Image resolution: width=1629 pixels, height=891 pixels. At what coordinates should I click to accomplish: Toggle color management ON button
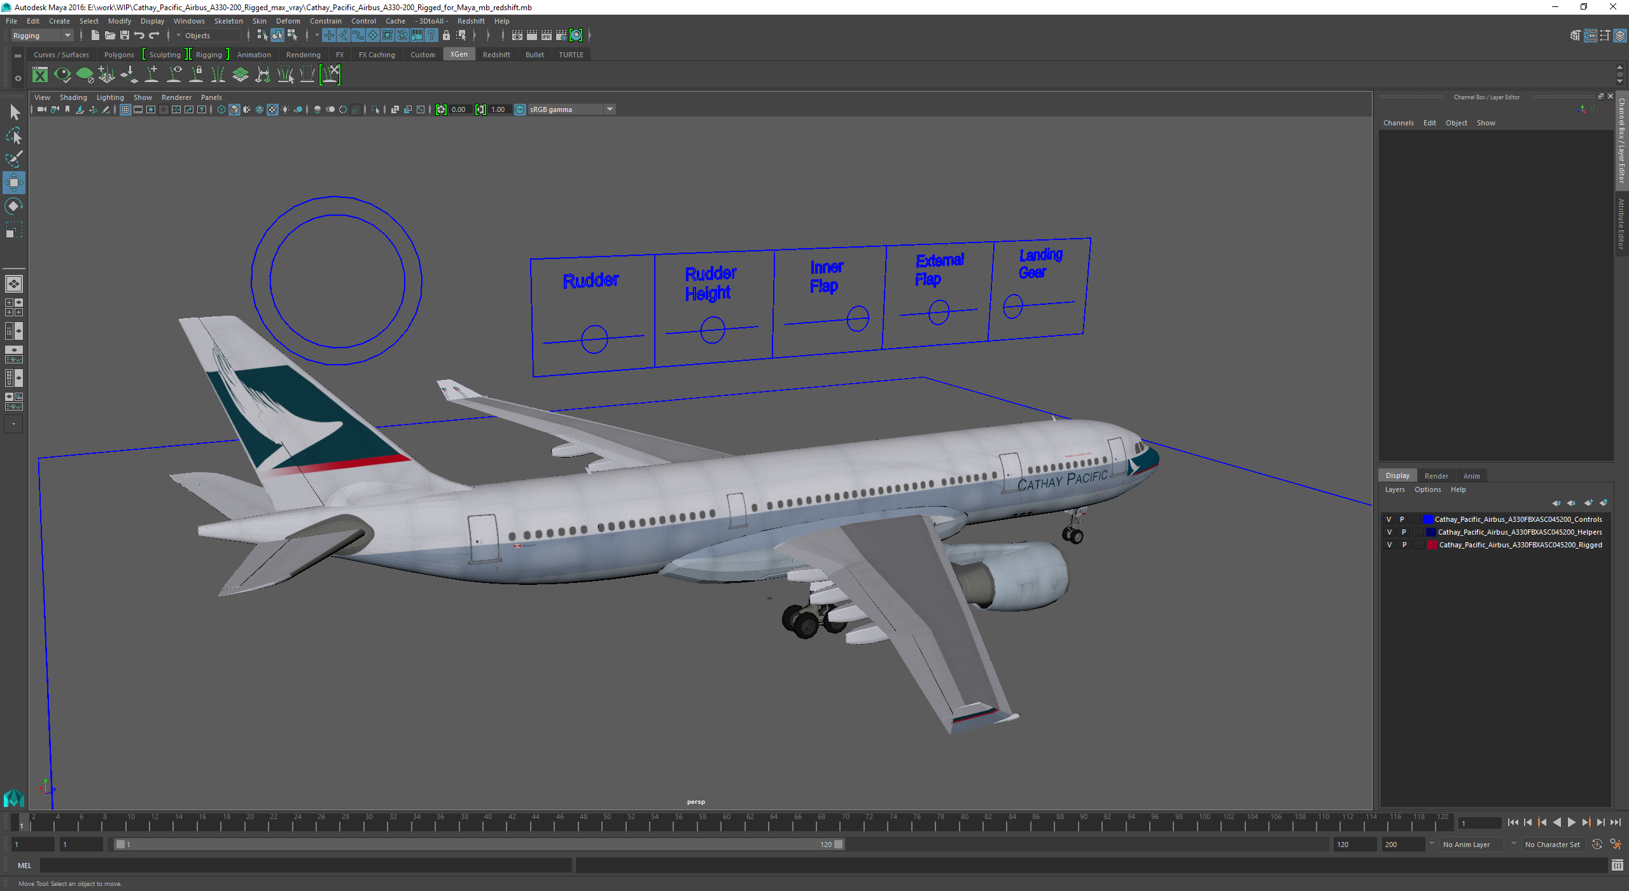click(520, 109)
